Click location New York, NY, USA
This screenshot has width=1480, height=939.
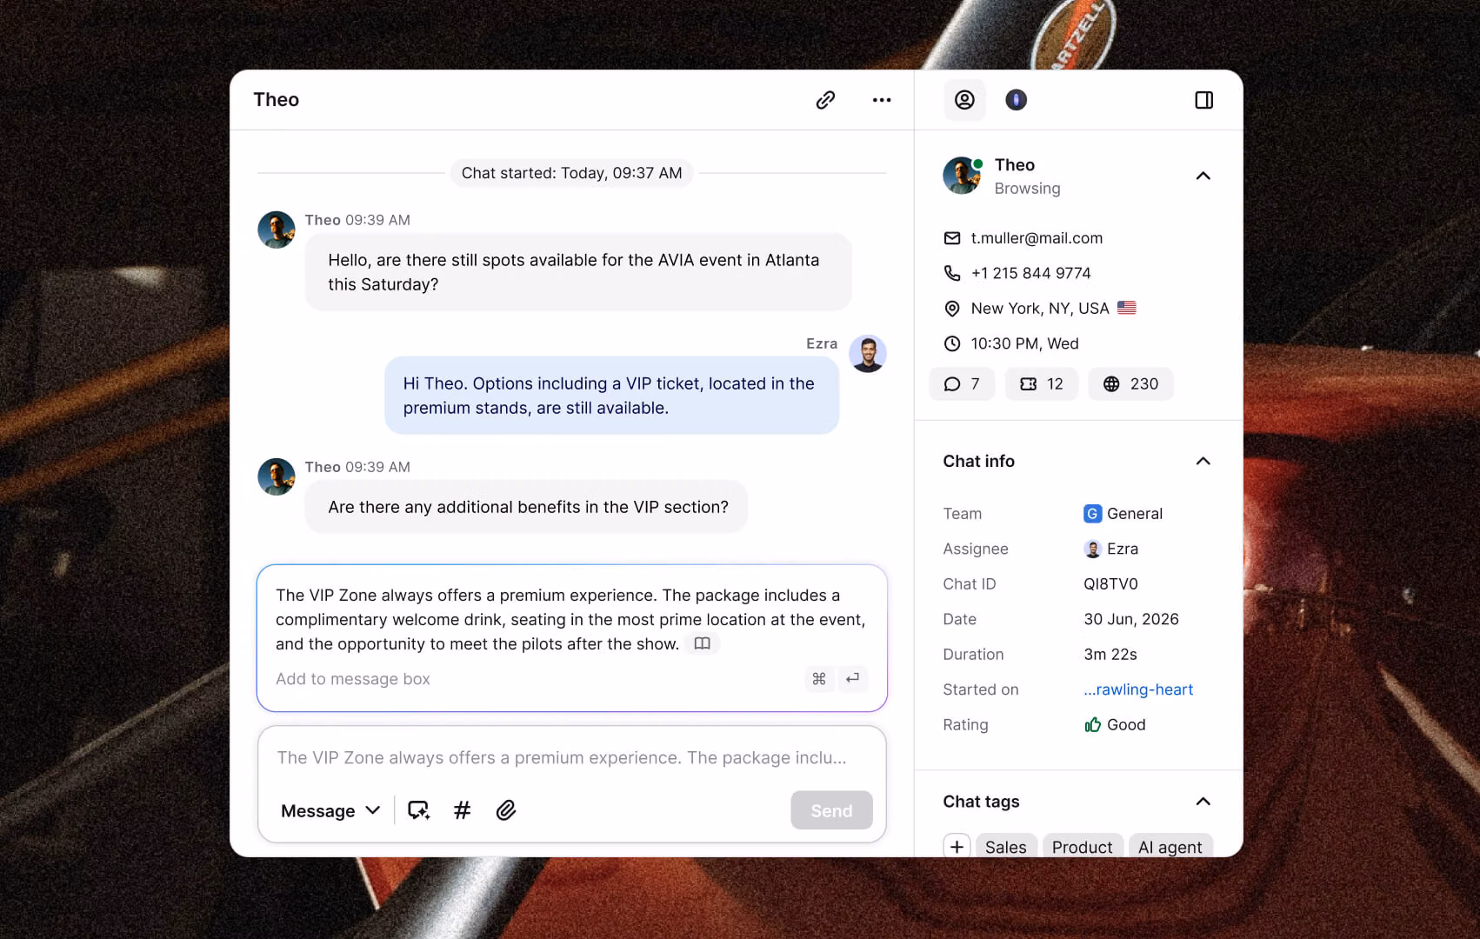point(1040,309)
